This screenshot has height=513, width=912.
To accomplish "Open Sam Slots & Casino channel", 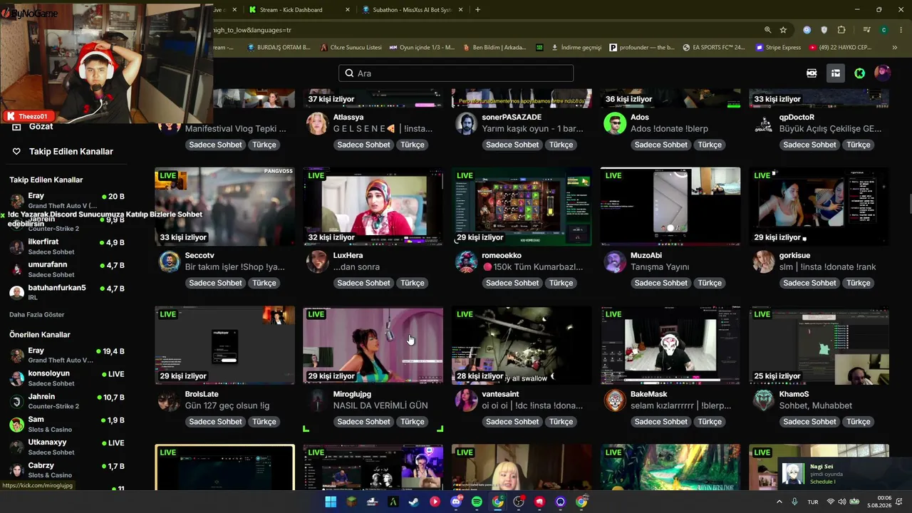I will tap(68, 424).
